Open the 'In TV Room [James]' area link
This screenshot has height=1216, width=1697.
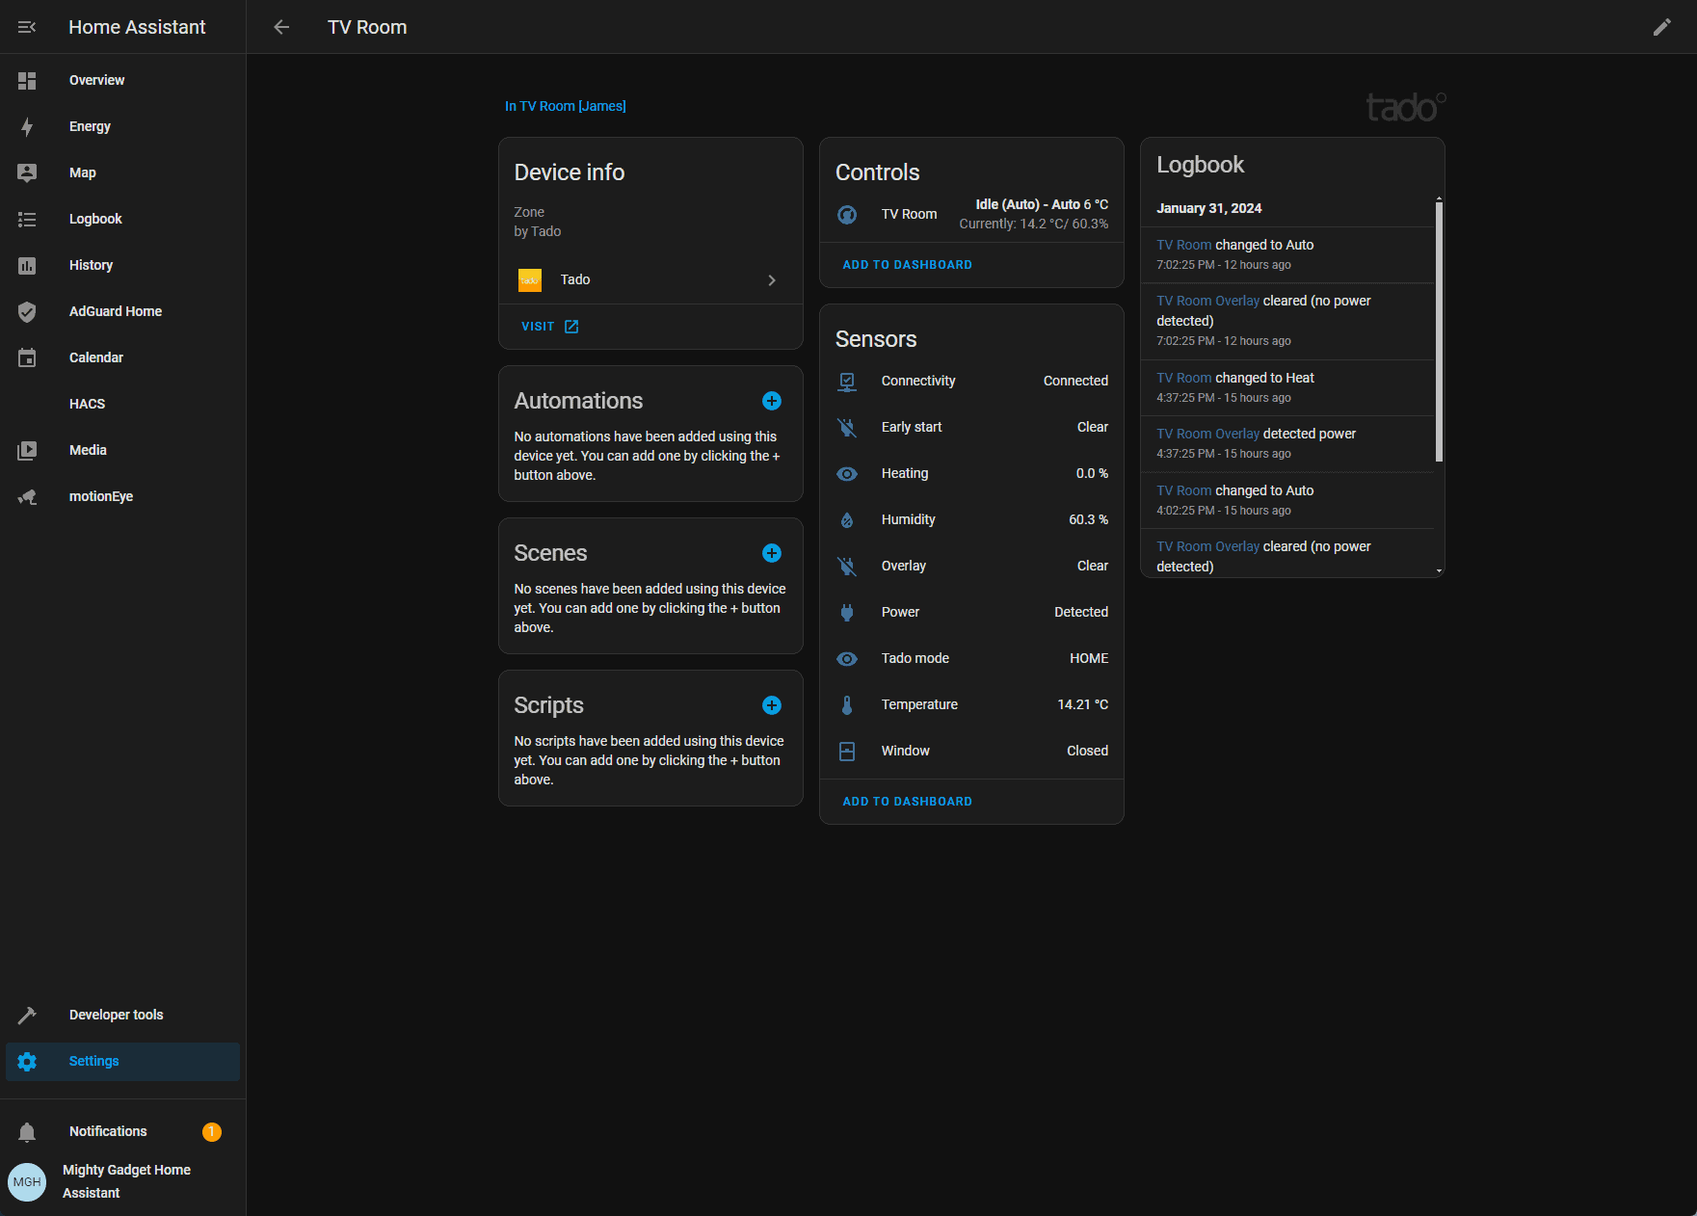pos(565,106)
